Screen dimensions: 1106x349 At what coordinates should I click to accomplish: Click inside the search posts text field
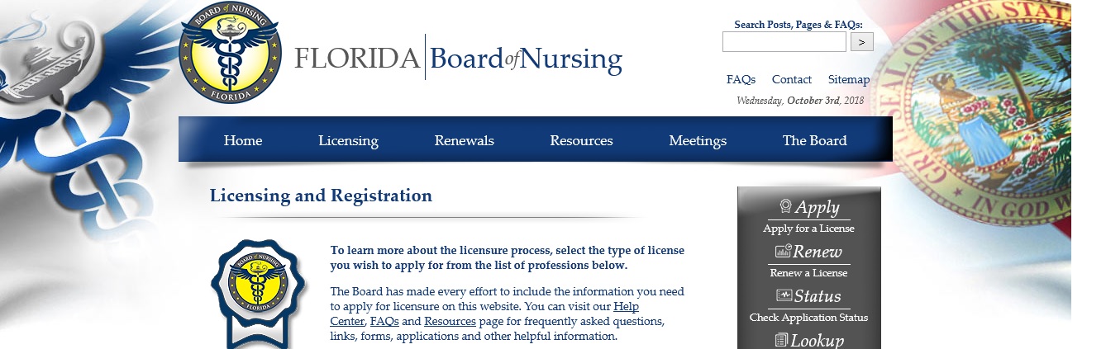[x=784, y=42]
